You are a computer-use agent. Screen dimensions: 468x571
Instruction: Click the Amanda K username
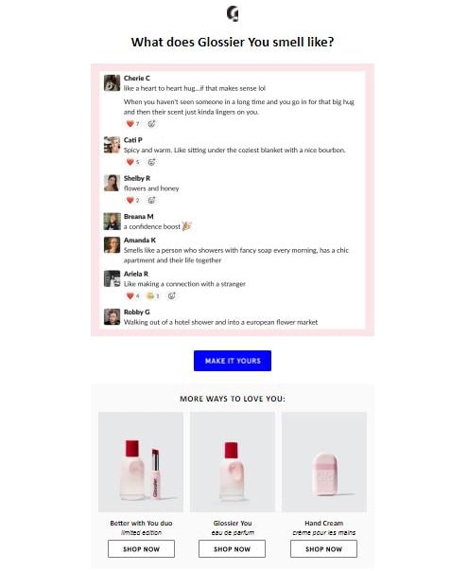[x=140, y=240]
